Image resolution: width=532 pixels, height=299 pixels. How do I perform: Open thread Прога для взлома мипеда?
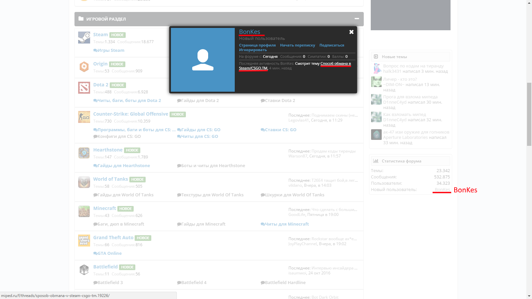pos(410,97)
